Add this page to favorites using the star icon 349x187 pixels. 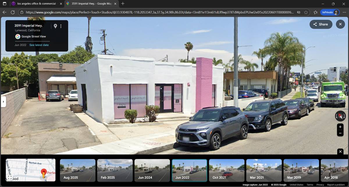pos(306,13)
